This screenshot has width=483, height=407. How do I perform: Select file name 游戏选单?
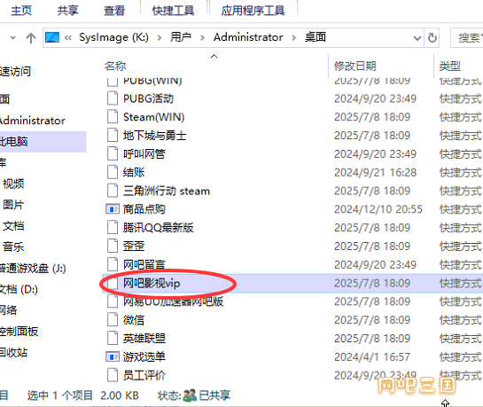tap(144, 356)
